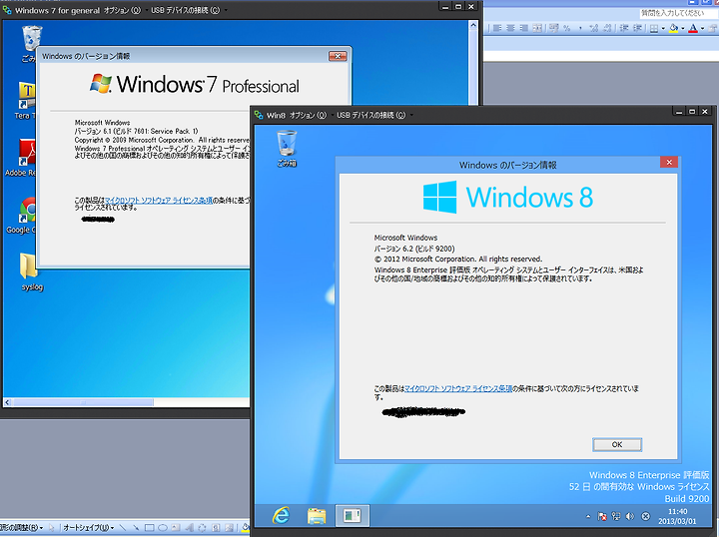The height and width of the screenshot is (537, 719).
Task: Close the Windows 7 version info dialog
Action: pos(338,56)
